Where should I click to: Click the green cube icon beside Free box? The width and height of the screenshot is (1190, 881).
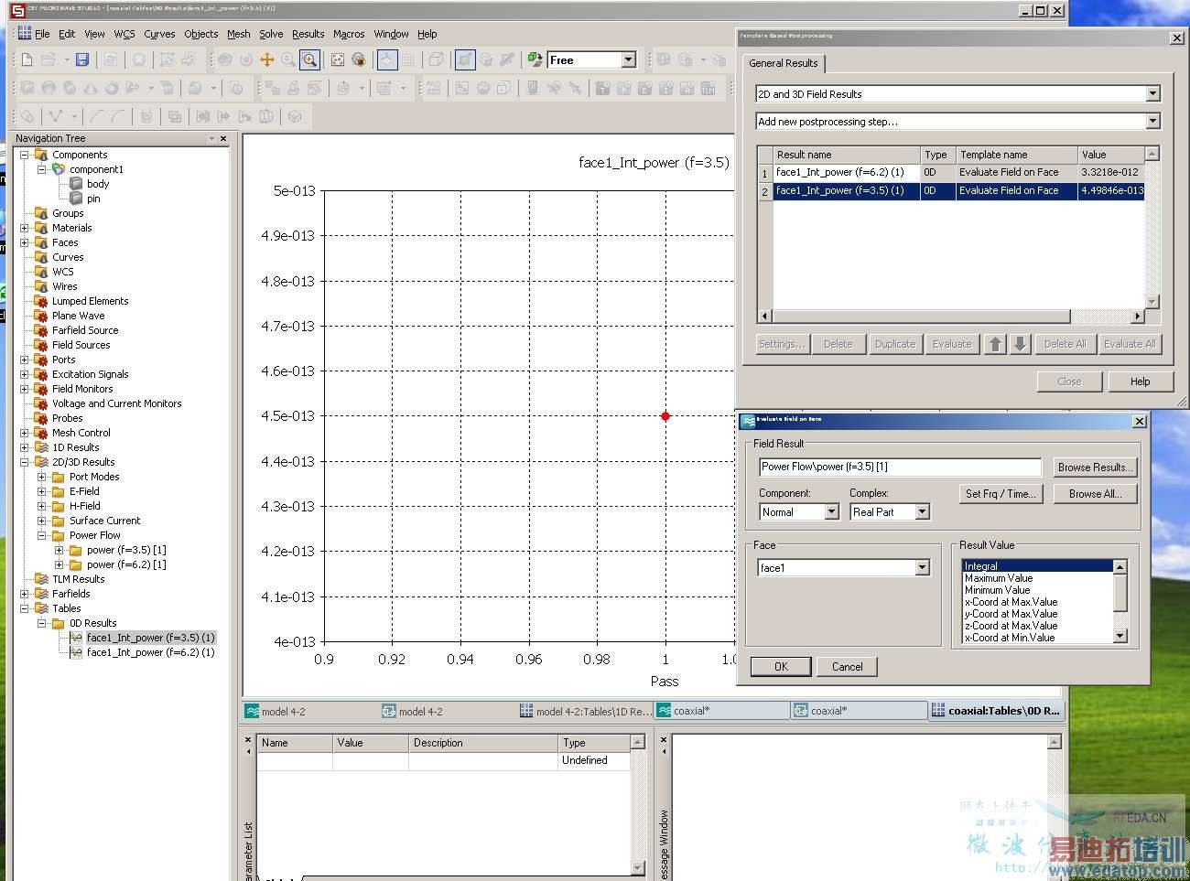point(535,59)
